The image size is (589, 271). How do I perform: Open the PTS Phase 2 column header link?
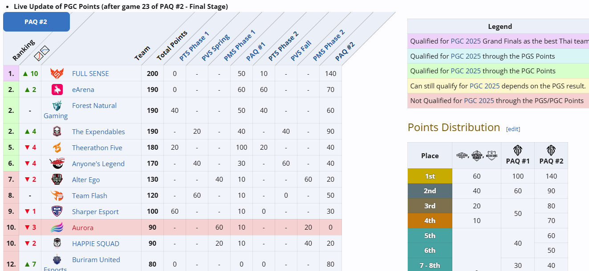coord(283,46)
